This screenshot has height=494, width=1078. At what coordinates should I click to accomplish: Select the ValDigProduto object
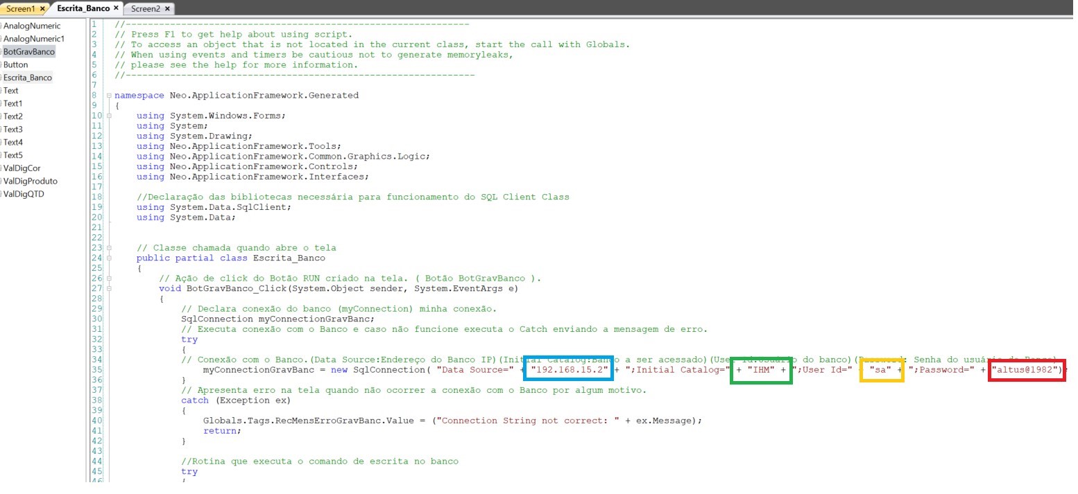click(30, 181)
